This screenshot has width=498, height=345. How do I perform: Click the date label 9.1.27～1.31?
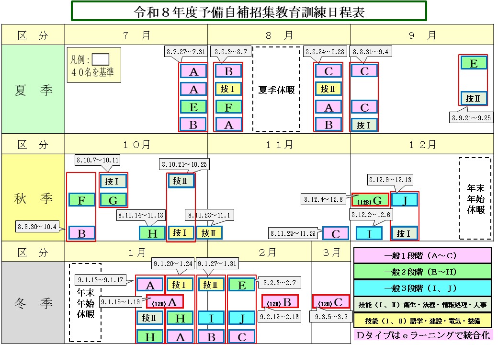[217, 264]
